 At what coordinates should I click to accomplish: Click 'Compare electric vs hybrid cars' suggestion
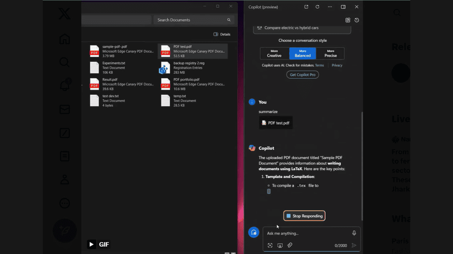pos(302,28)
